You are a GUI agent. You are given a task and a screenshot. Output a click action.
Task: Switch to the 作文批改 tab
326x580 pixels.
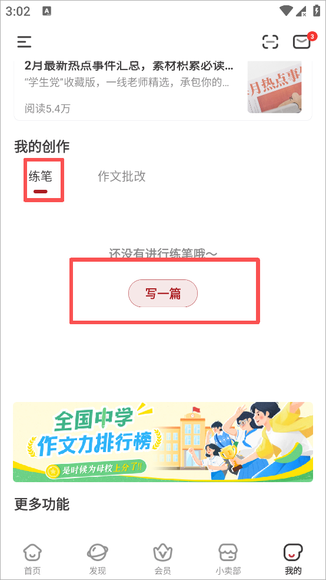(x=122, y=177)
